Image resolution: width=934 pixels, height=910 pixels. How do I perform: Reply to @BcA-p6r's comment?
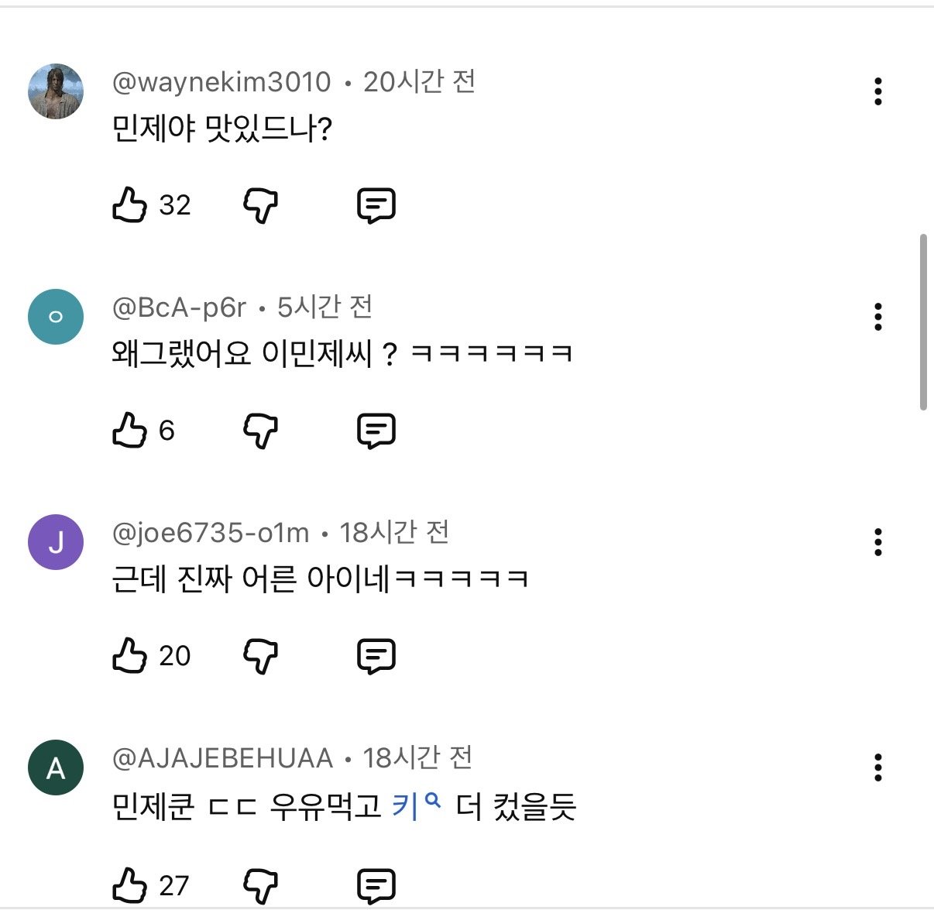pyautogui.click(x=376, y=431)
